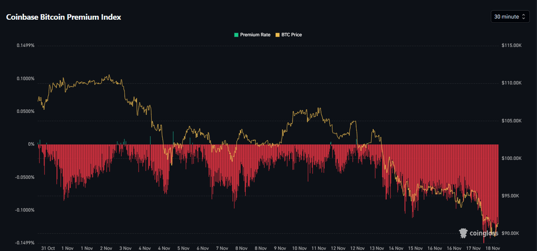Click the -0.1499% left axis label
This screenshot has height=251, width=537.
coord(25,243)
